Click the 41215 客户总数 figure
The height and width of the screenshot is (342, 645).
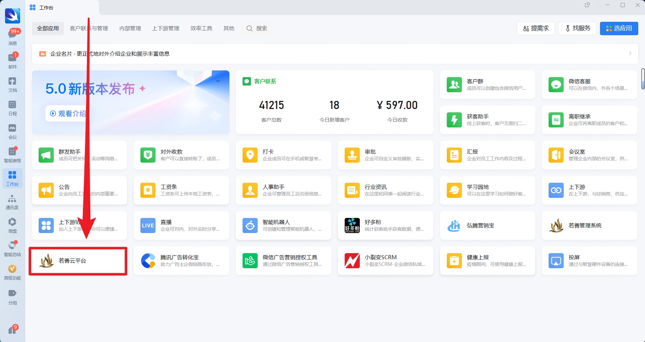pos(271,105)
